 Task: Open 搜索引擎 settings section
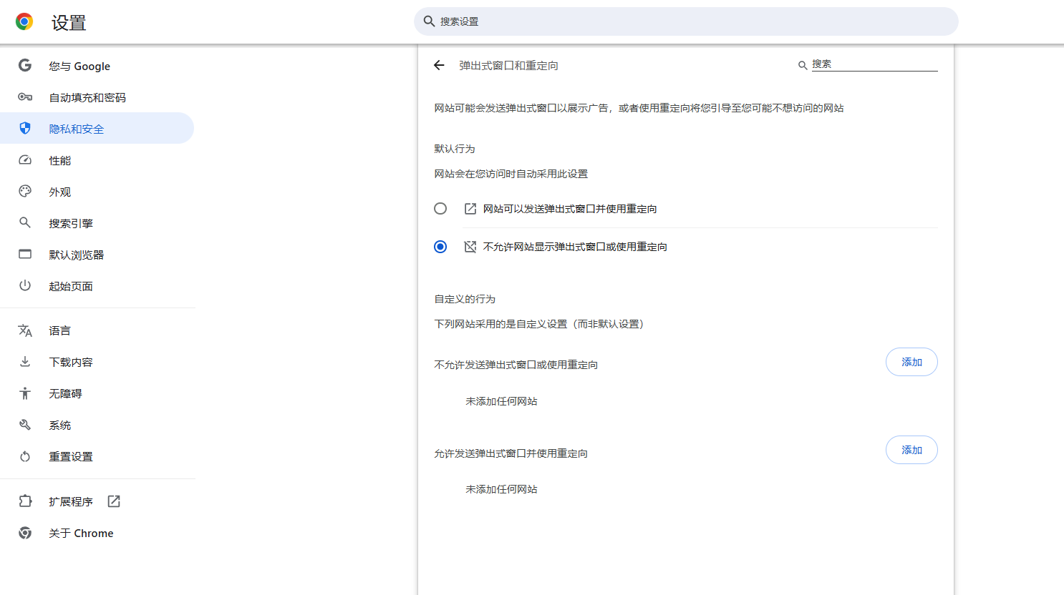pyautogui.click(x=97, y=223)
